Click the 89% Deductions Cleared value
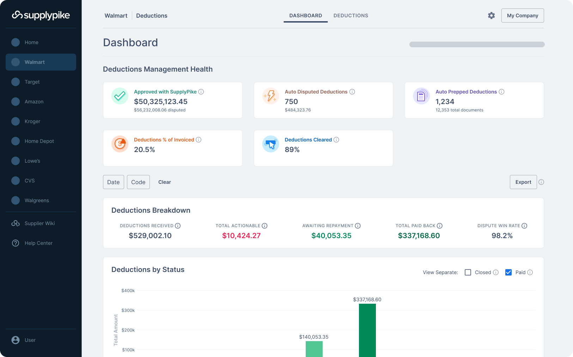 point(292,150)
